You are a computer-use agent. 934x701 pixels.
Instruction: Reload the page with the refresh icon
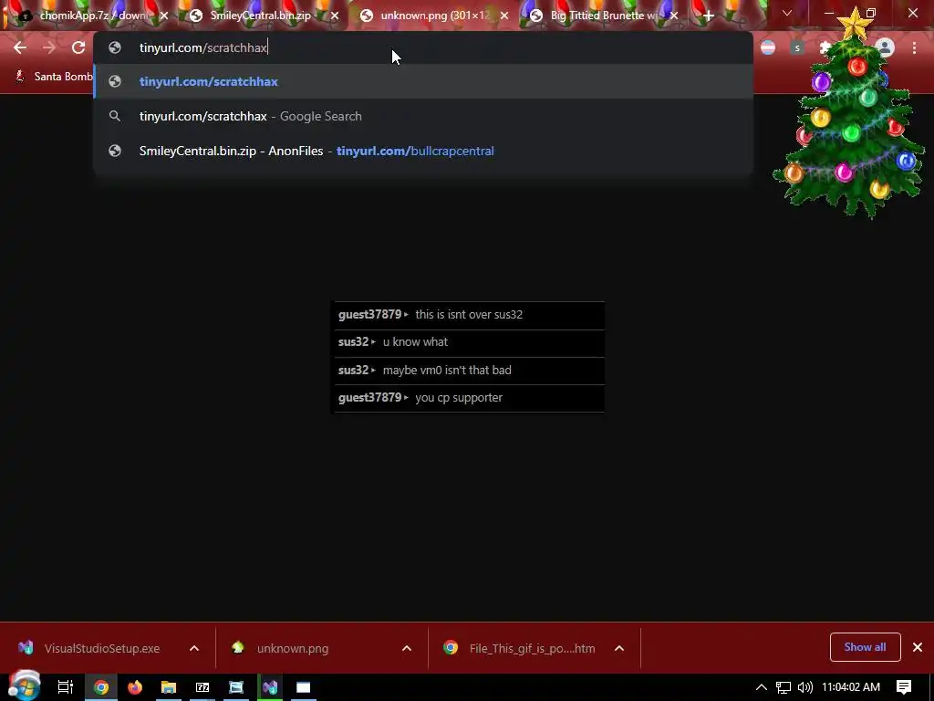click(78, 47)
